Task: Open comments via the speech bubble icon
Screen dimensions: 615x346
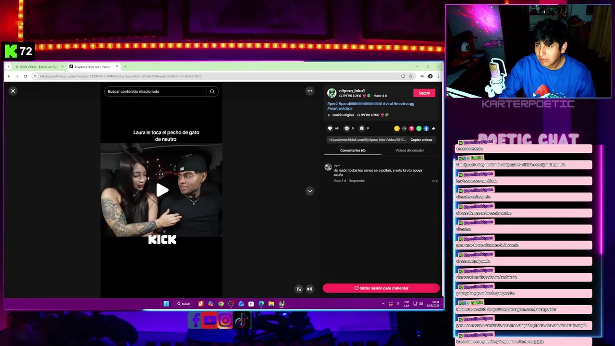Action: 346,128
